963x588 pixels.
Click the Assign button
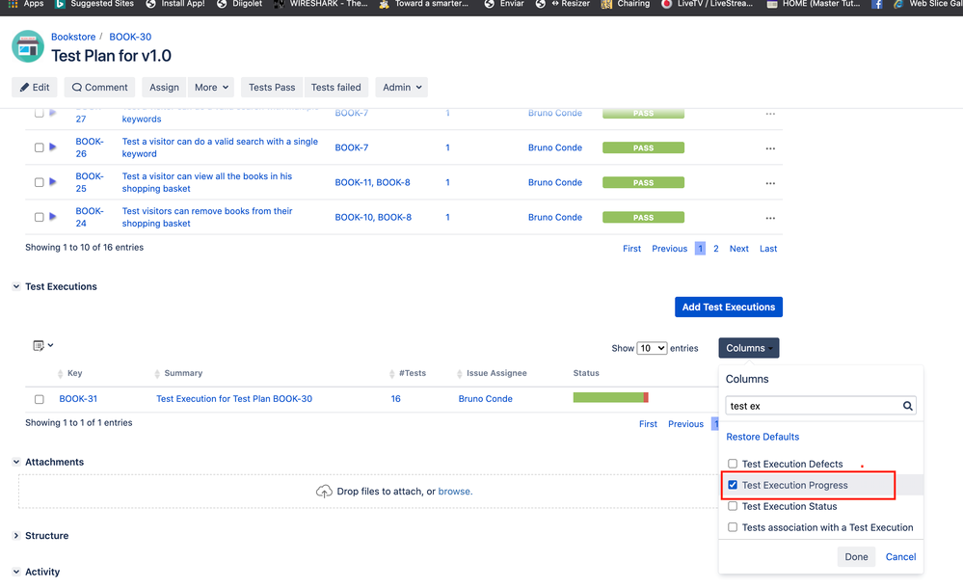[164, 88]
